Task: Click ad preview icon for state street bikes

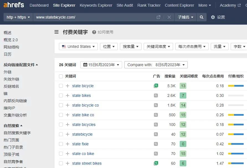Action: pos(156,163)
